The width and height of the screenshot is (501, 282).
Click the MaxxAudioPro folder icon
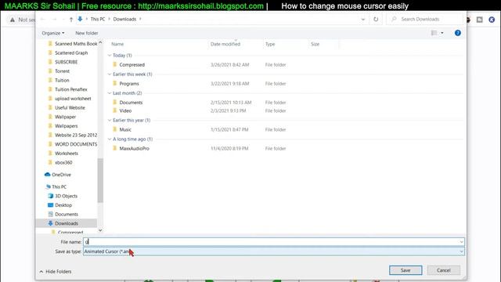[x=115, y=148]
